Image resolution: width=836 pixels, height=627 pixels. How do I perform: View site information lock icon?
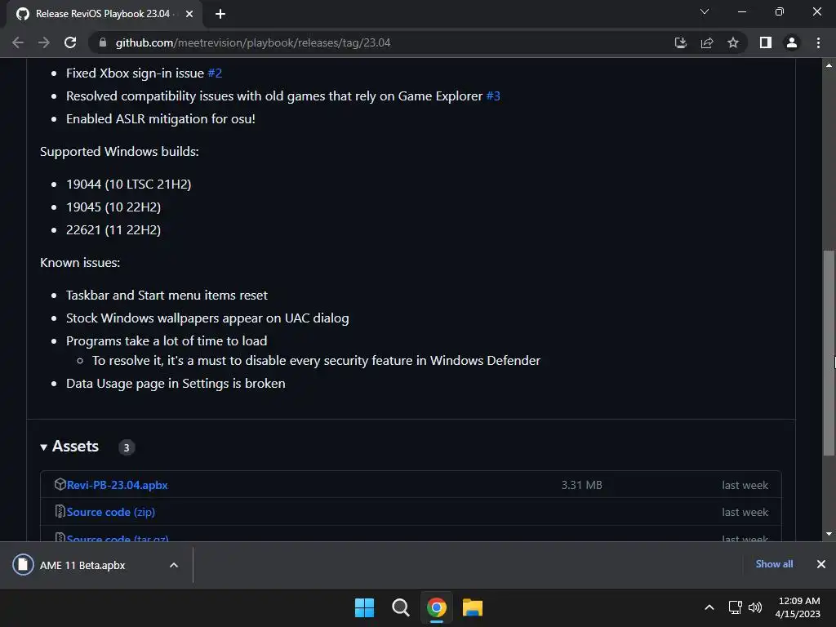click(103, 42)
